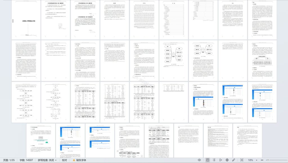288x163 pixels.
Task: Click the zoom out minus button
Action: tap(262, 160)
